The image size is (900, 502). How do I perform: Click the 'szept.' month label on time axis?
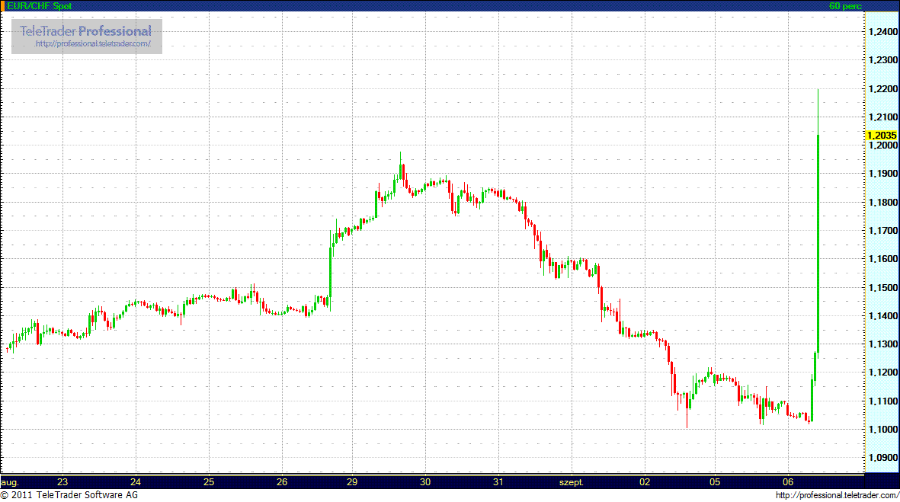tap(572, 482)
